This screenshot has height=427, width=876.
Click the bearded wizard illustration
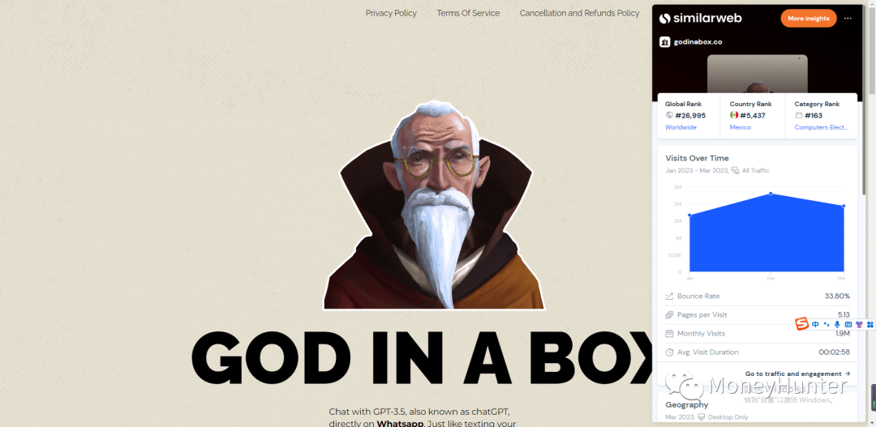tap(436, 205)
